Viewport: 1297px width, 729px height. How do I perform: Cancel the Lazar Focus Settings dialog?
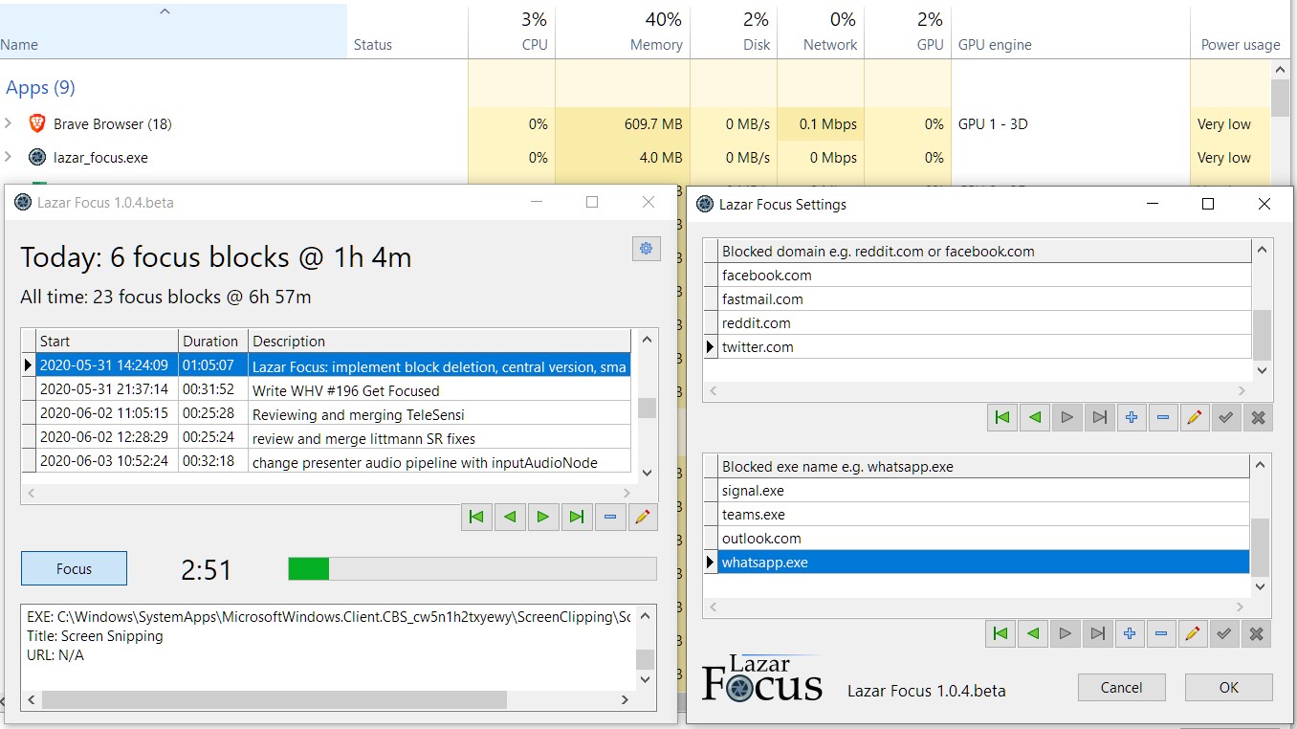click(x=1121, y=687)
